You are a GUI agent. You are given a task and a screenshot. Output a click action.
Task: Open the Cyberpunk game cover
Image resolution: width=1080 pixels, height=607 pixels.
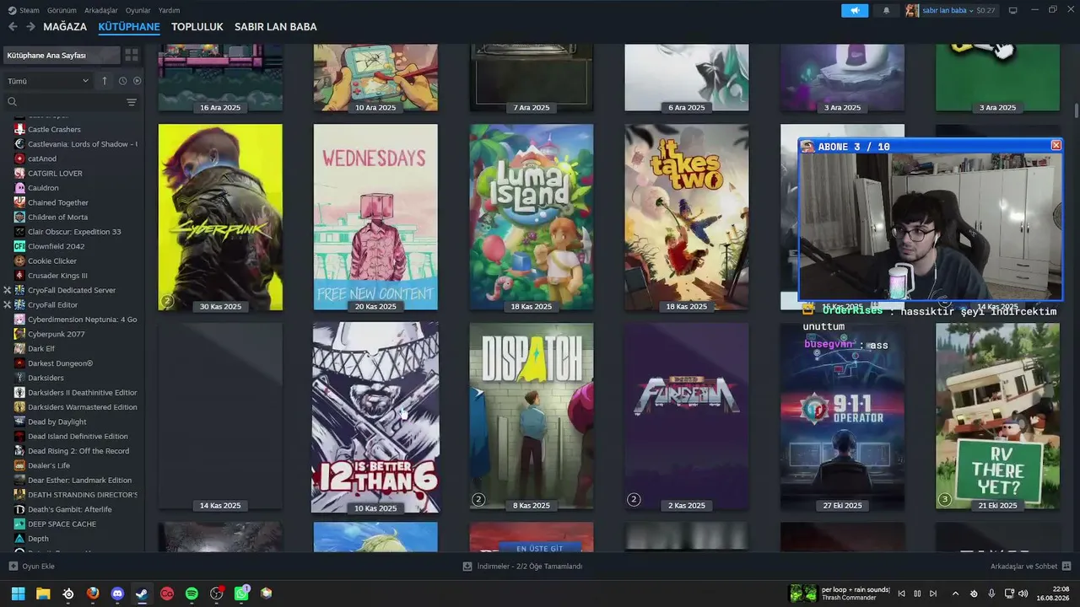tap(220, 218)
